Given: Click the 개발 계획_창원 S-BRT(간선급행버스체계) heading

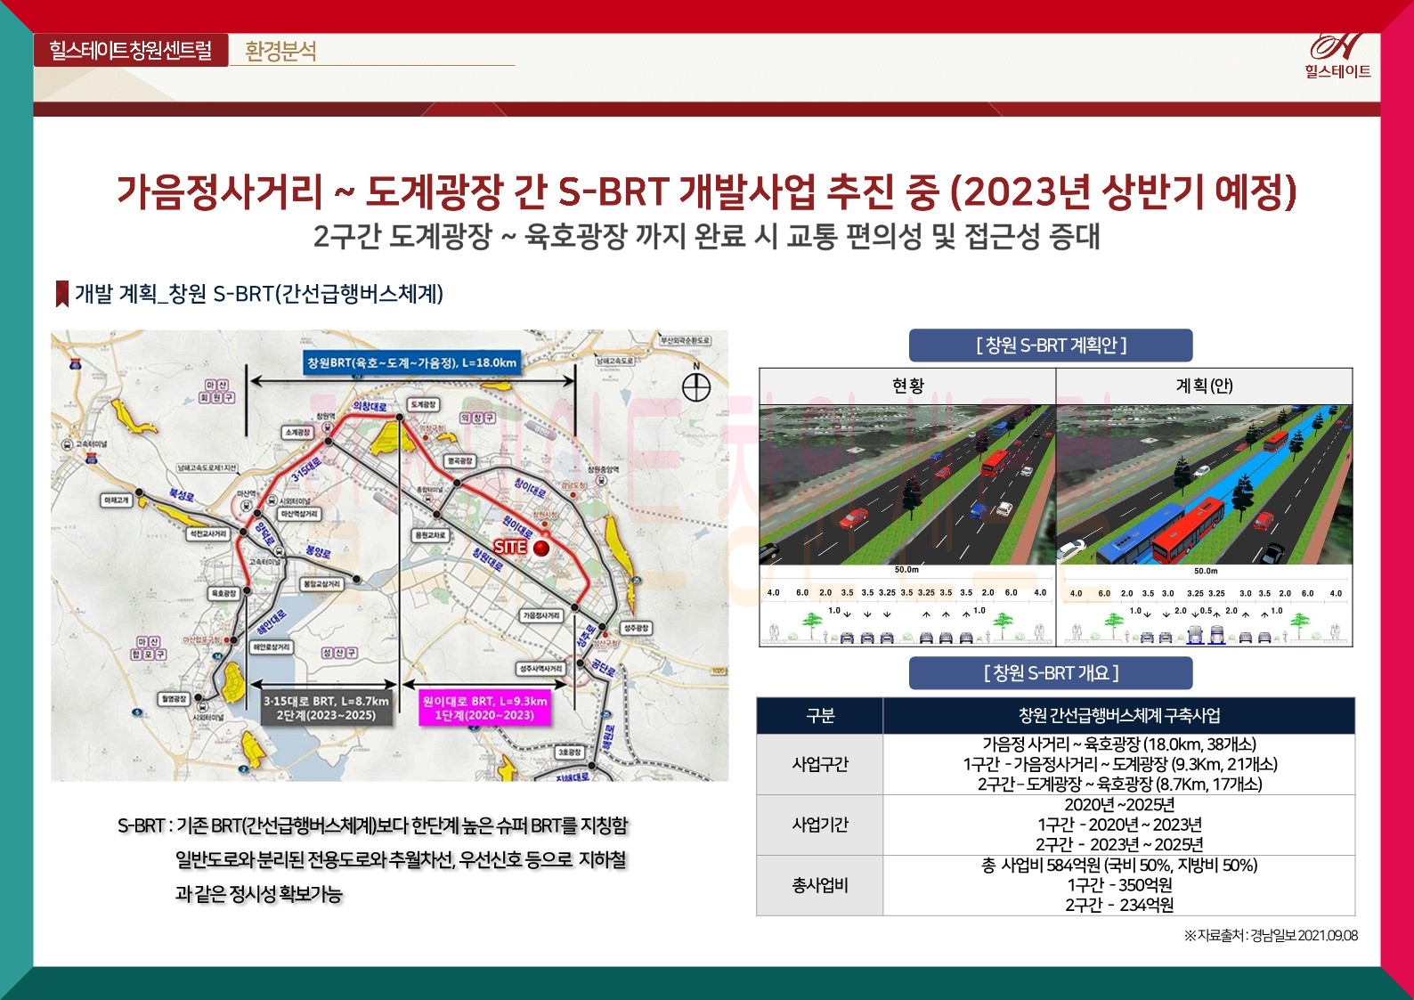Looking at the screenshot, I should point(259,294).
